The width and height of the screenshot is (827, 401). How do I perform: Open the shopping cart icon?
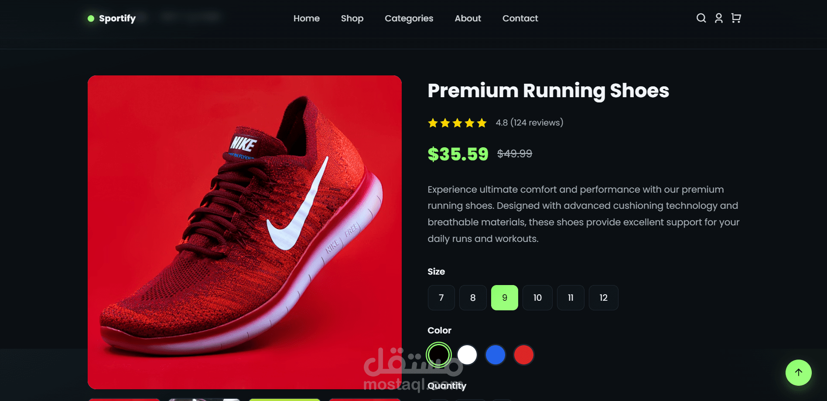coord(736,18)
